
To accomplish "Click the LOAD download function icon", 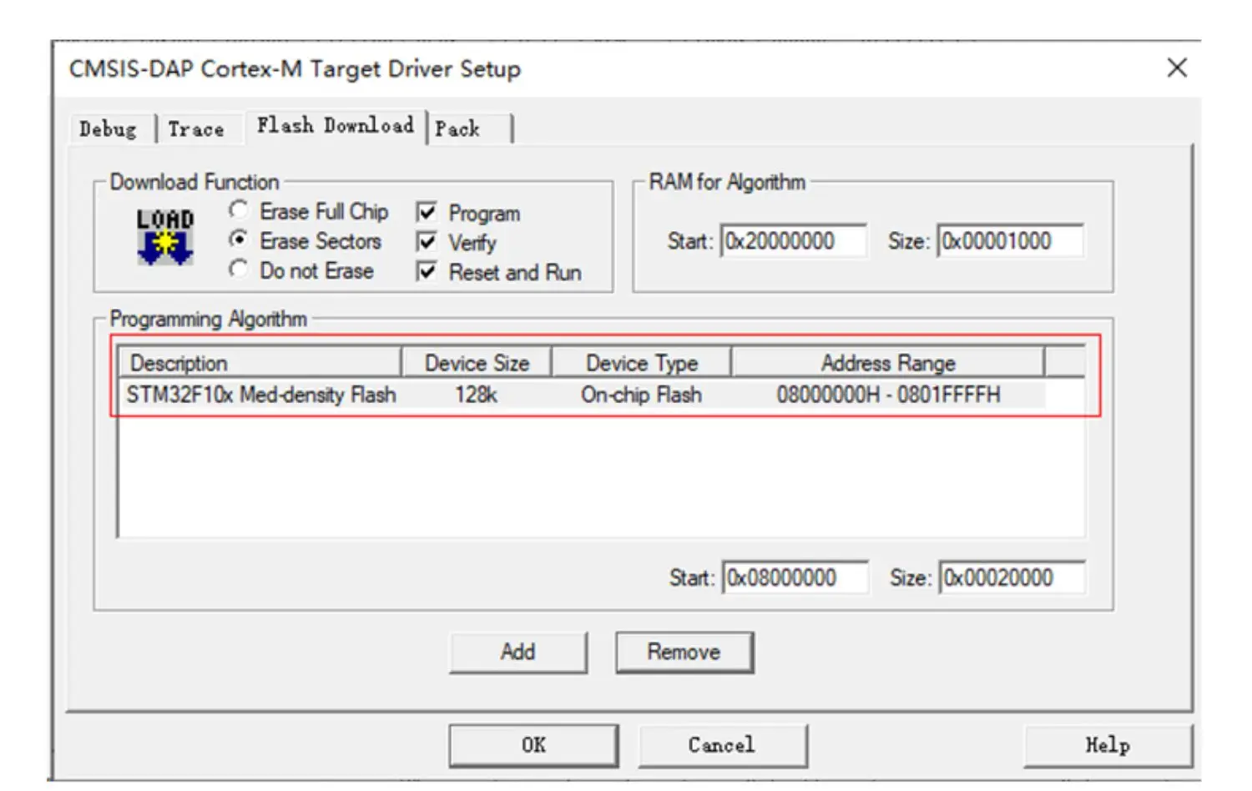I will coord(164,235).
